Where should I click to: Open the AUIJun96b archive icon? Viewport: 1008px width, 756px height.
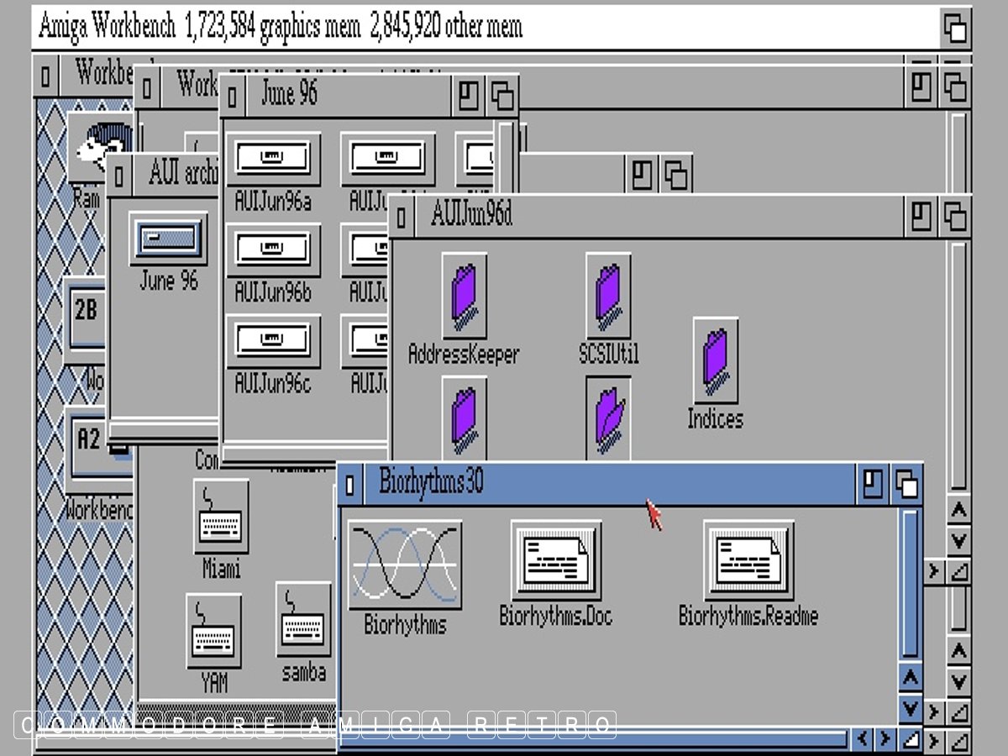pos(272,249)
